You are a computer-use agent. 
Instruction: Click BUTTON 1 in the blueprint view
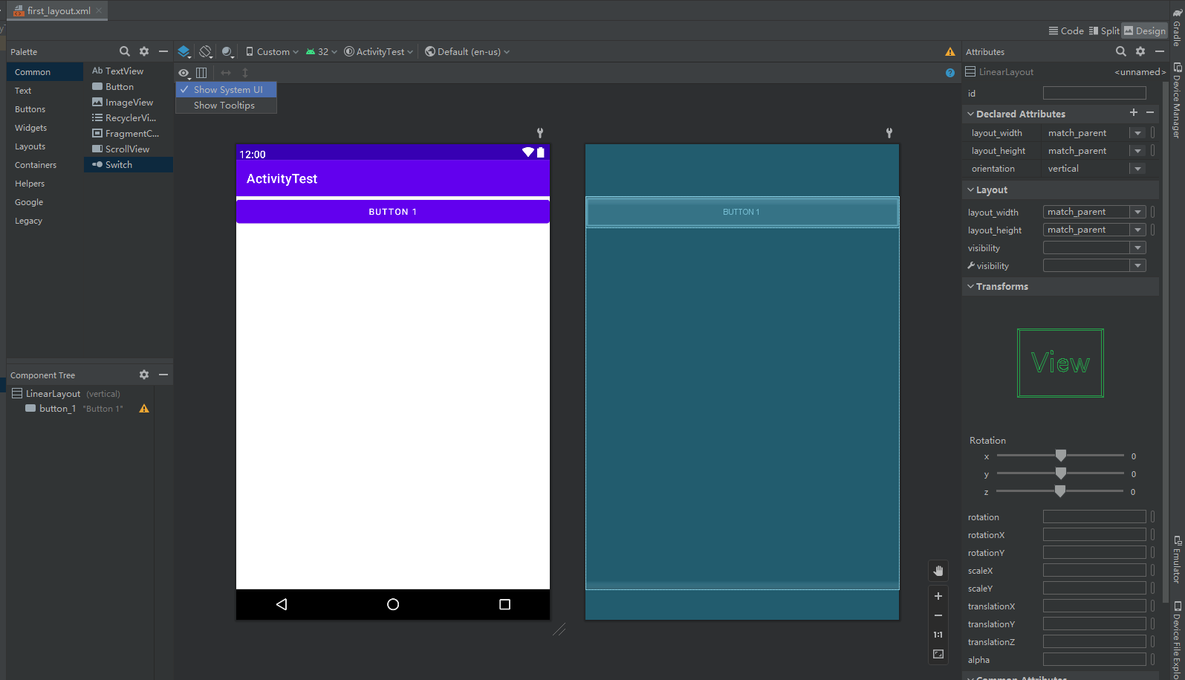pos(742,212)
